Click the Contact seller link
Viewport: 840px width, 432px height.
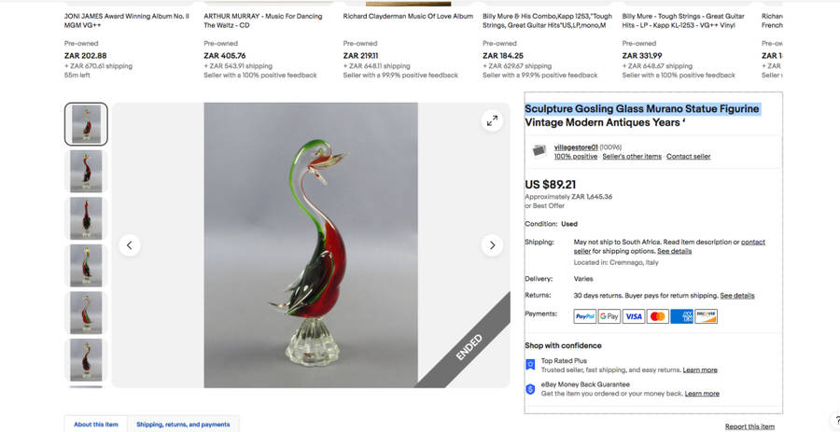[x=689, y=157]
